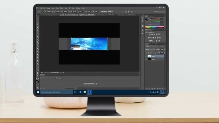Select the Layer 1 thumbnail

tap(149, 56)
